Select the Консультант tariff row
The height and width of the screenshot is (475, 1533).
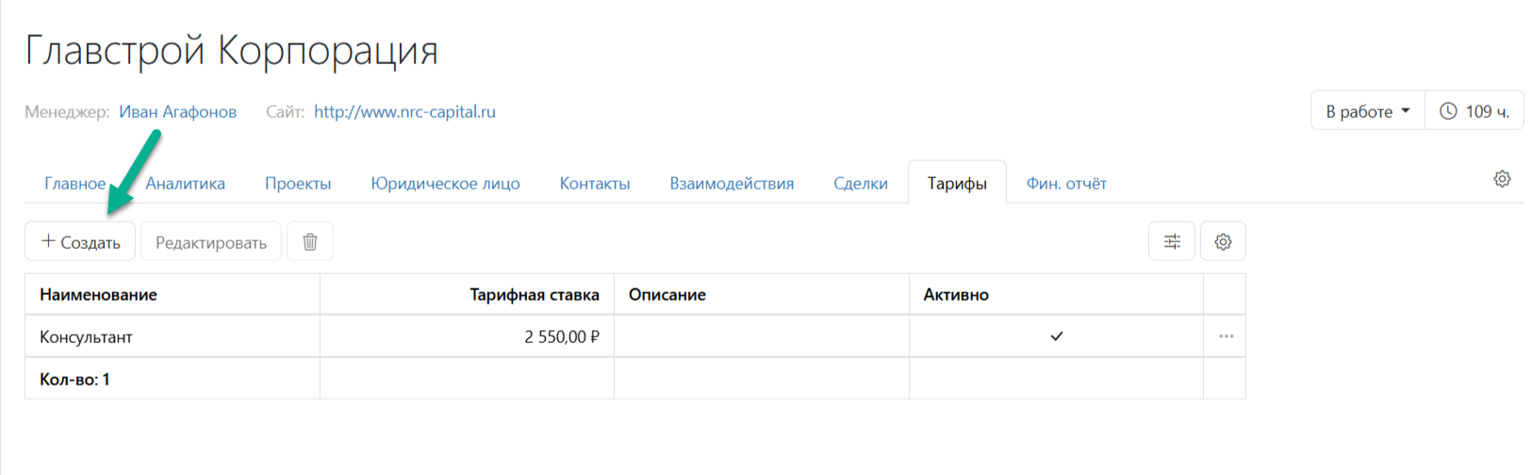click(x=635, y=336)
